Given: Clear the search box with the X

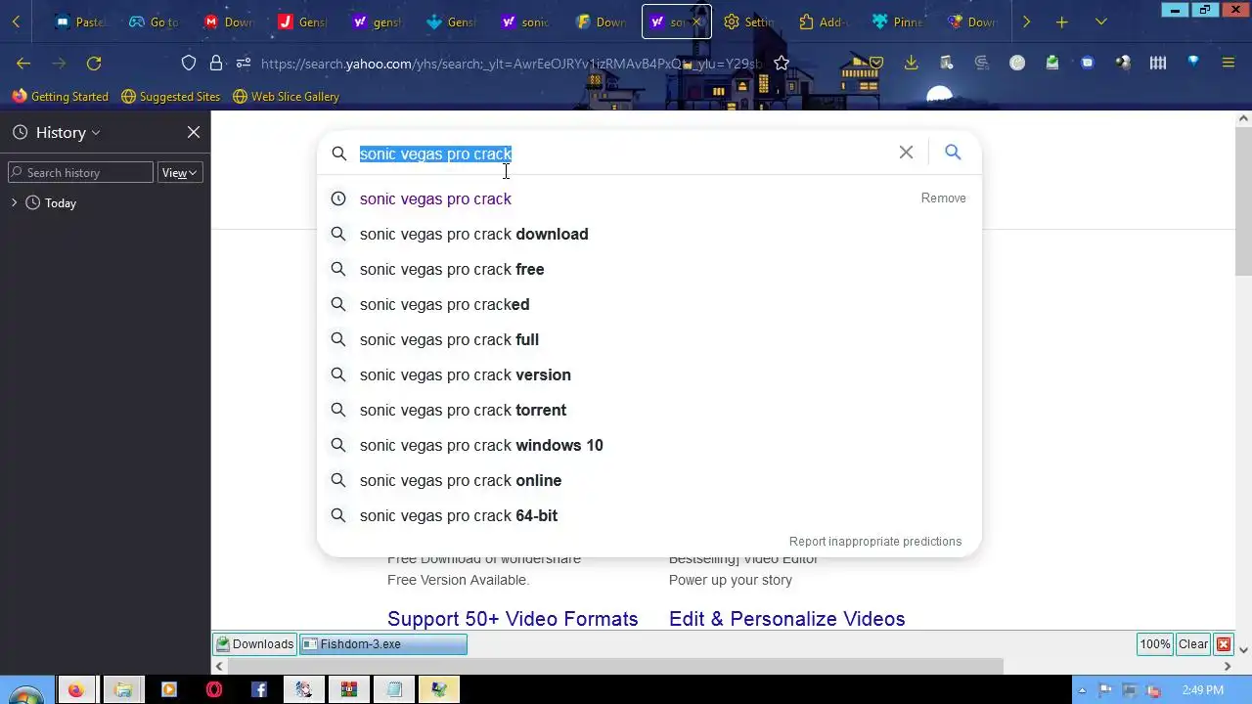Looking at the screenshot, I should coord(906,153).
